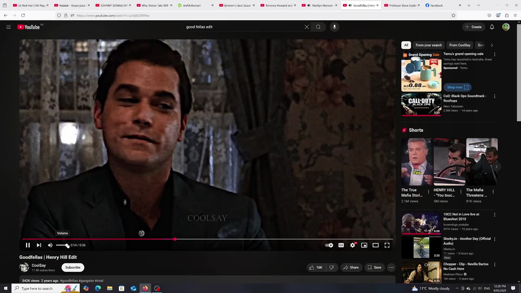521x293 pixels.
Task: Open YouTube notifications bell
Action: click(492, 27)
